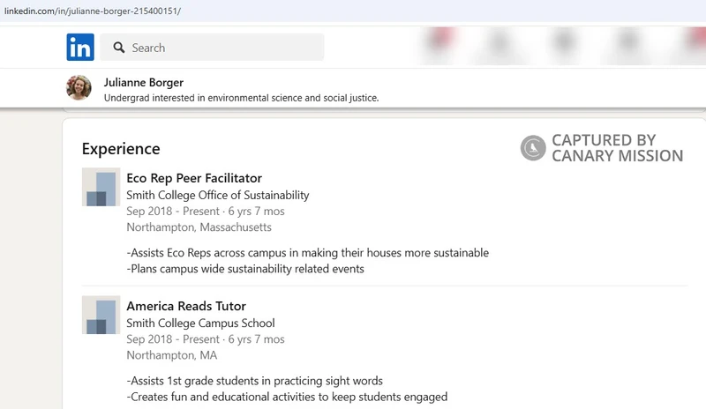
Task: Click the Experience section heading
Action: click(x=121, y=149)
